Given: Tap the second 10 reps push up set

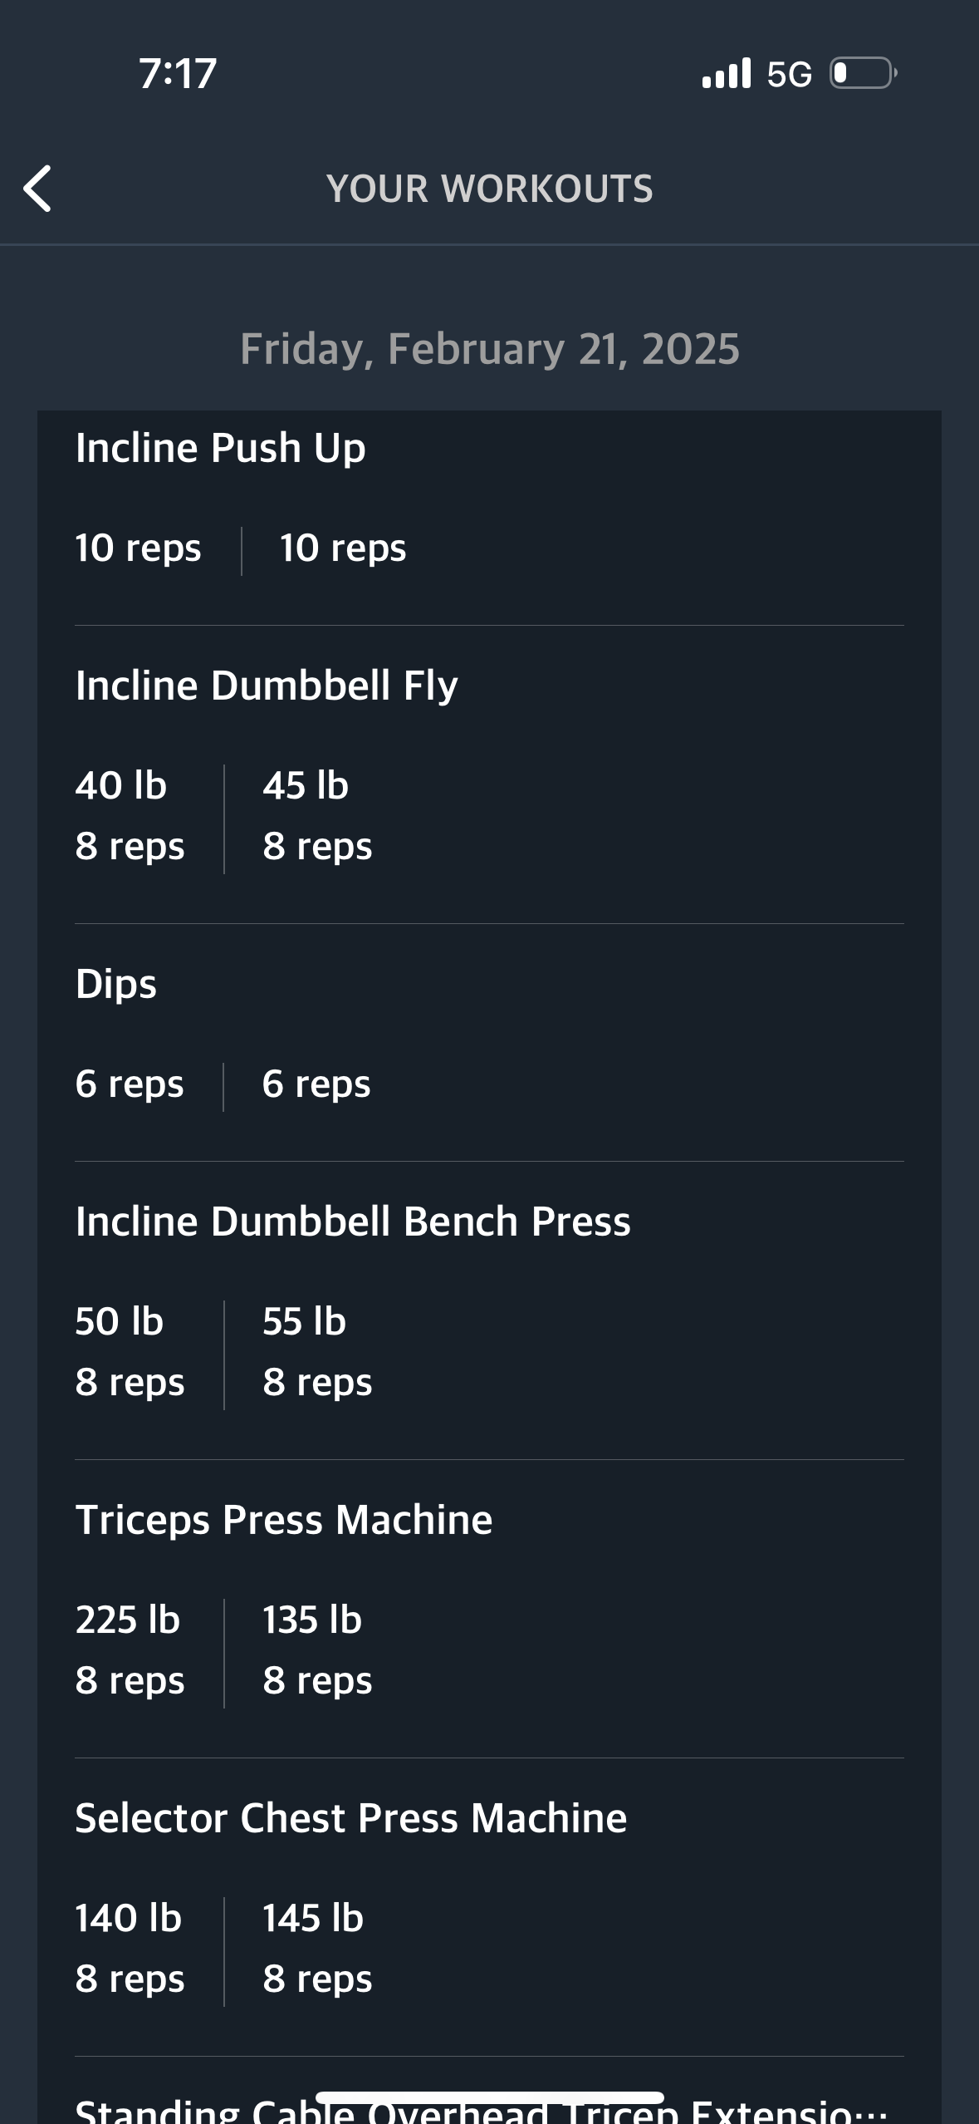Looking at the screenshot, I should tap(343, 548).
